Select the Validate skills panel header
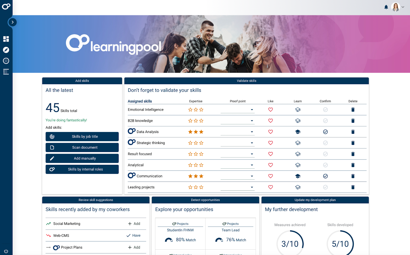 point(246,81)
